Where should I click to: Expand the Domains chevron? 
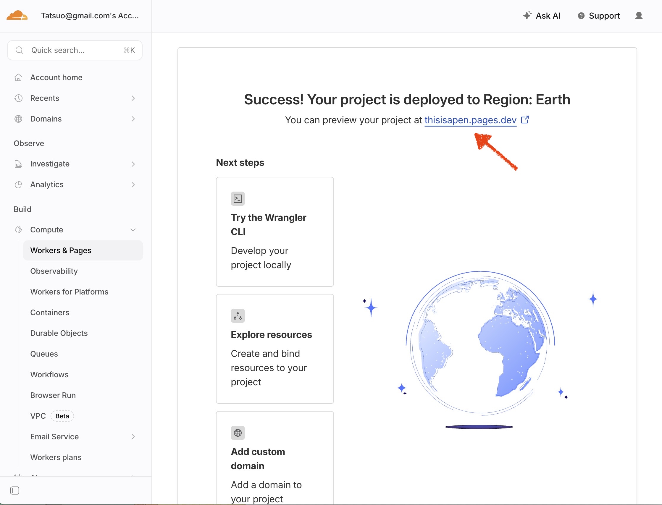133,119
